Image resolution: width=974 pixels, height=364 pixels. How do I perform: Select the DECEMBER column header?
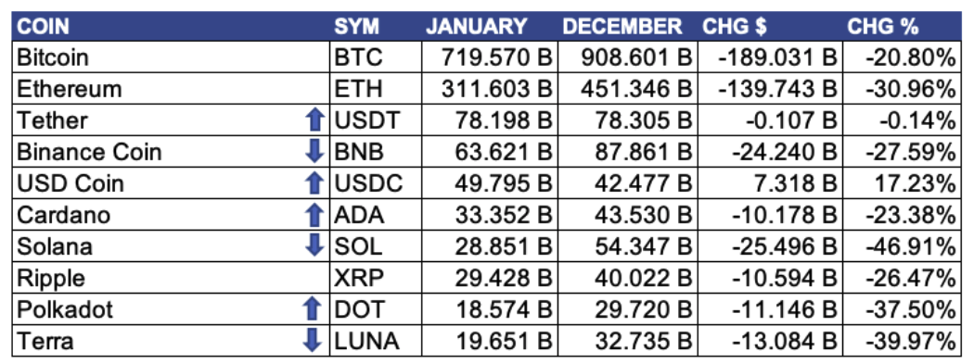coord(622,26)
